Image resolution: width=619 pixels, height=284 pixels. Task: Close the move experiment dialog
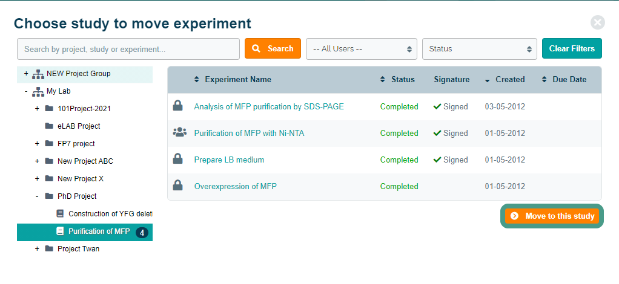598,23
